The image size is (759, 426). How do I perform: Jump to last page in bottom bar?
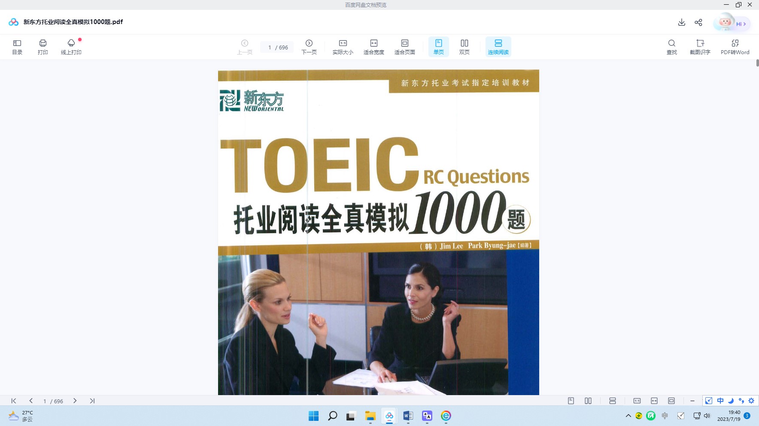pyautogui.click(x=92, y=401)
